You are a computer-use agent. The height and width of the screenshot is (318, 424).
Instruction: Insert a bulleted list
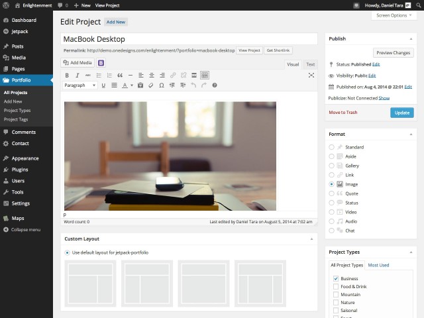click(x=99, y=76)
